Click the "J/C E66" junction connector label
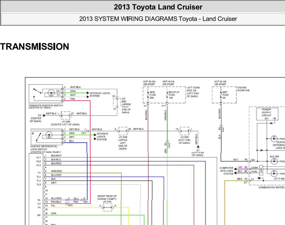285x225 pixels. click(66, 122)
